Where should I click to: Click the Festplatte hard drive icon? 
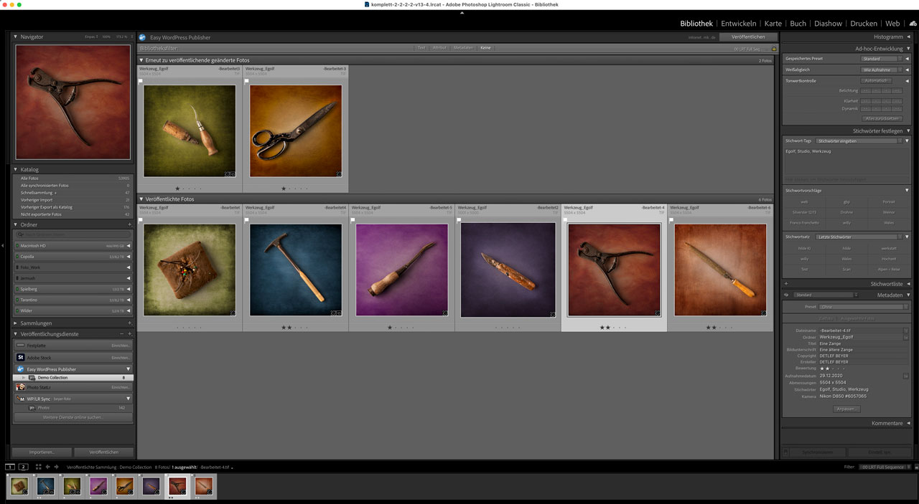pos(20,345)
